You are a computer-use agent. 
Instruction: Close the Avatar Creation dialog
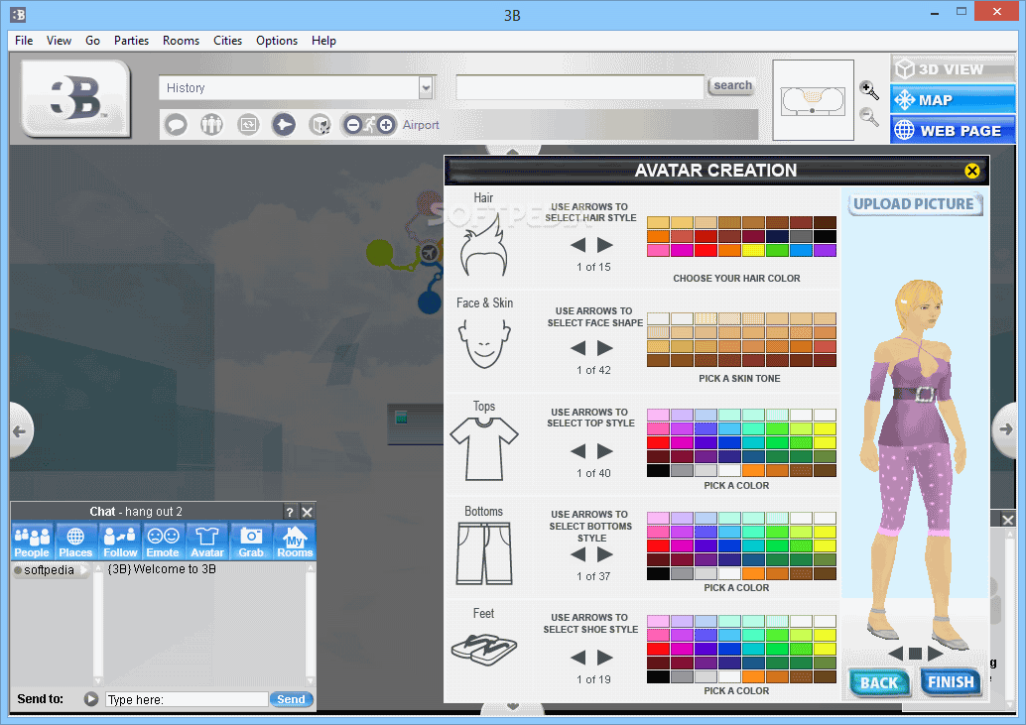(971, 171)
